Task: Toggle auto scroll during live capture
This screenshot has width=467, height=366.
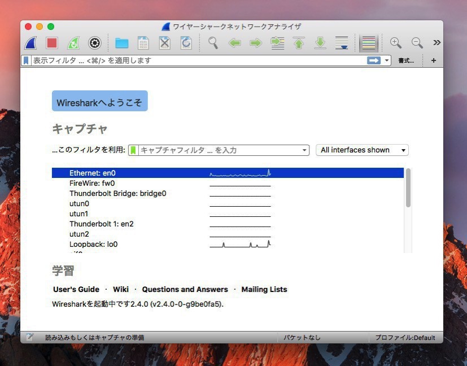Action: 342,43
